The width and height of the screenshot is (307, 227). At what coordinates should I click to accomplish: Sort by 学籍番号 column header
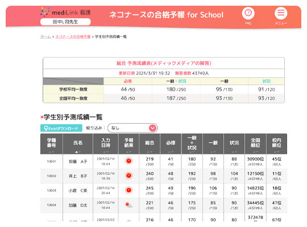(x=52, y=144)
